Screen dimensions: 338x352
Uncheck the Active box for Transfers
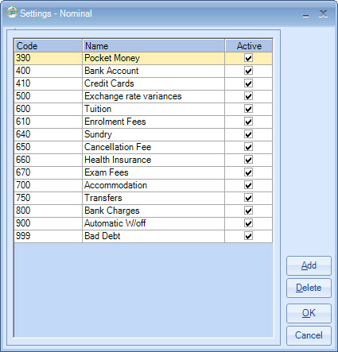(248, 198)
